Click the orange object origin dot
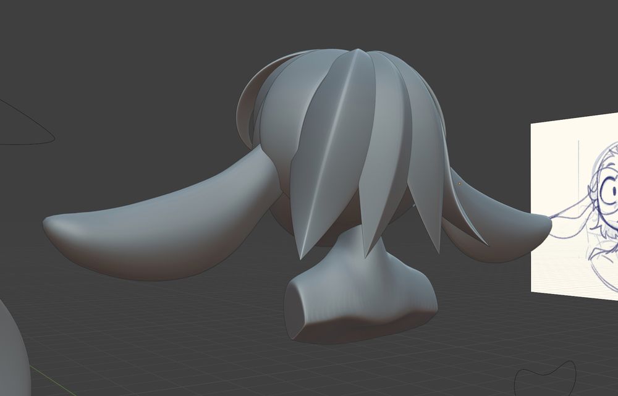The width and height of the screenshot is (618, 396). (x=460, y=183)
